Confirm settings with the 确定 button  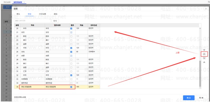click(189, 98)
